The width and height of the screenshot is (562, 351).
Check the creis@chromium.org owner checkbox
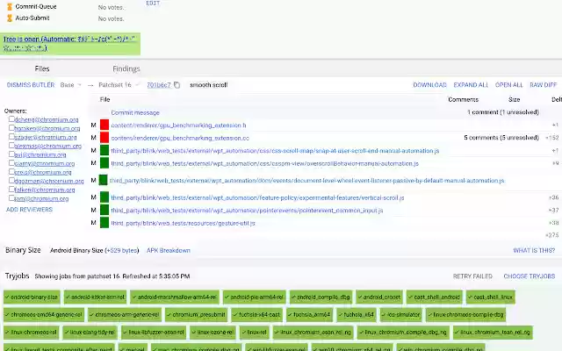pos(11,172)
